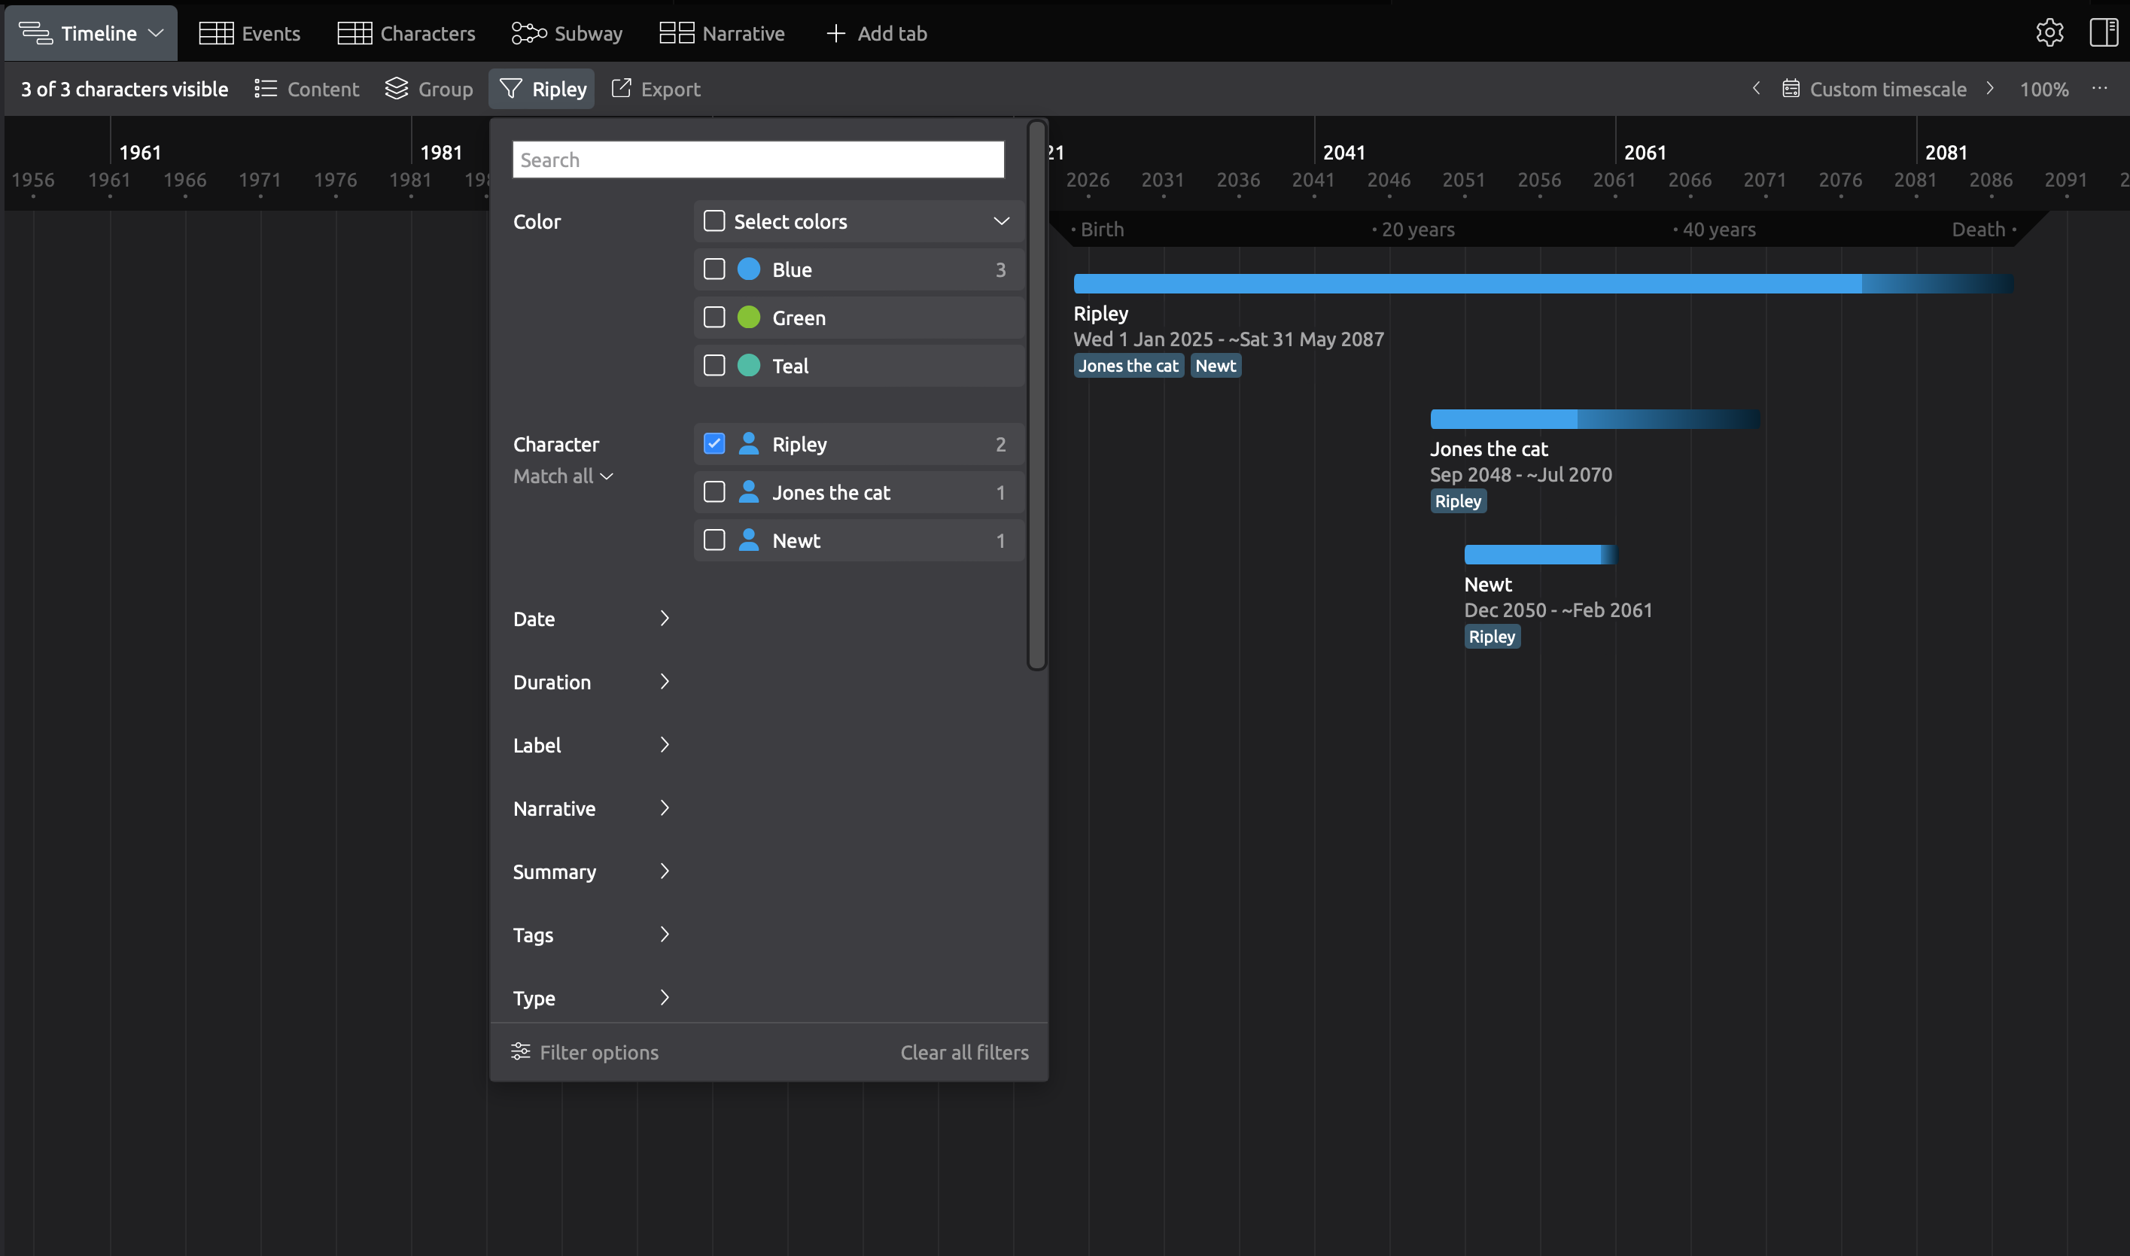Click Clear all filters
Viewport: 2130px width, 1256px height.
(x=964, y=1051)
